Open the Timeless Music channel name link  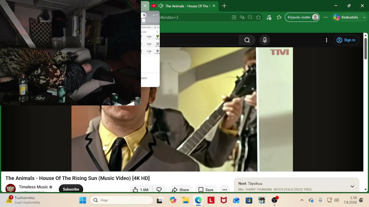coord(33,187)
